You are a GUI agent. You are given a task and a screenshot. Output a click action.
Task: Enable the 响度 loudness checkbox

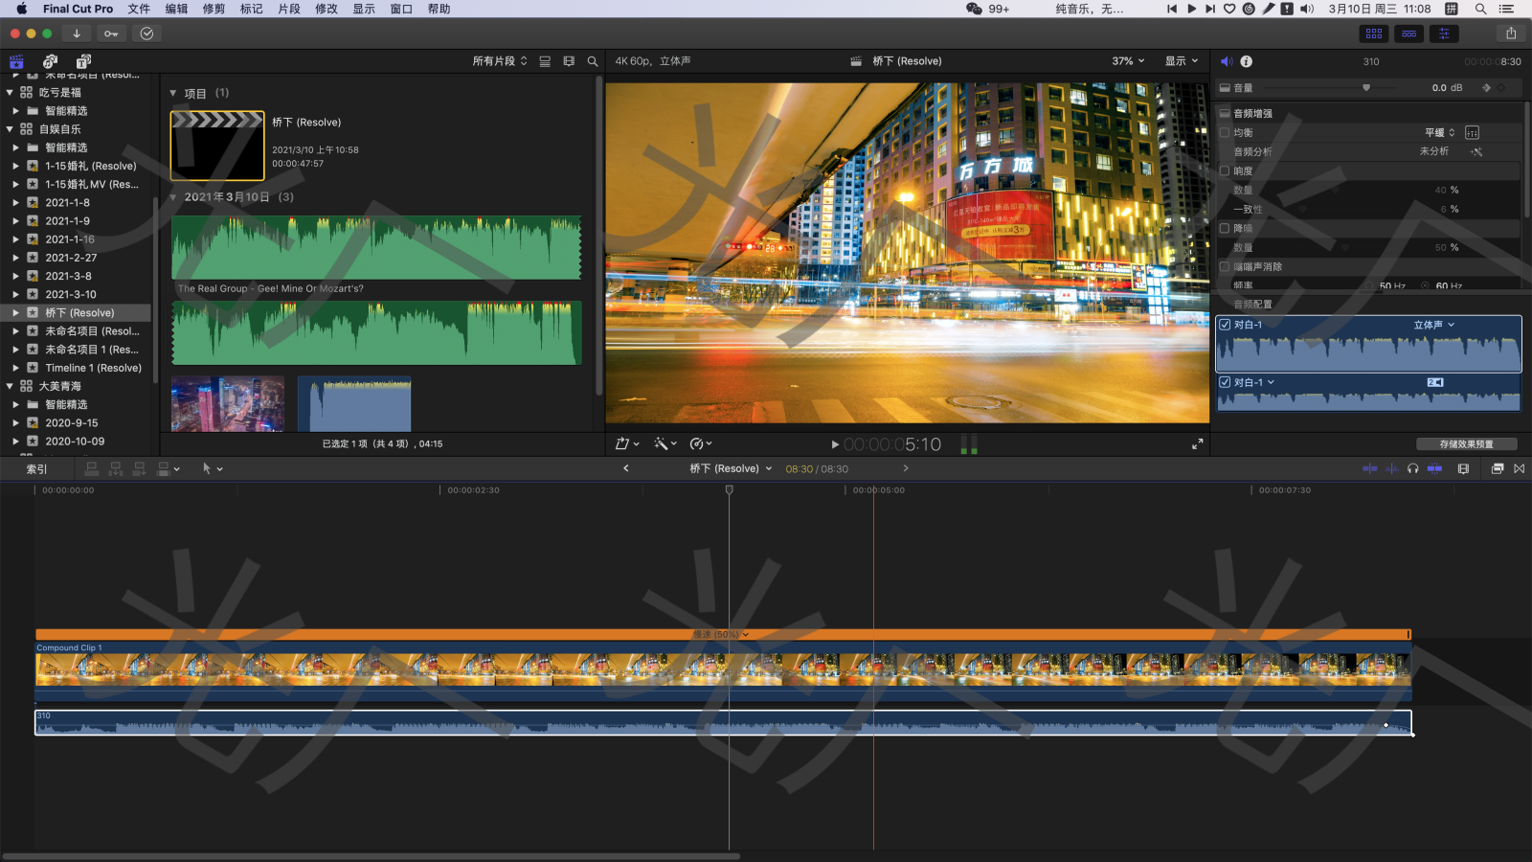tap(1225, 170)
